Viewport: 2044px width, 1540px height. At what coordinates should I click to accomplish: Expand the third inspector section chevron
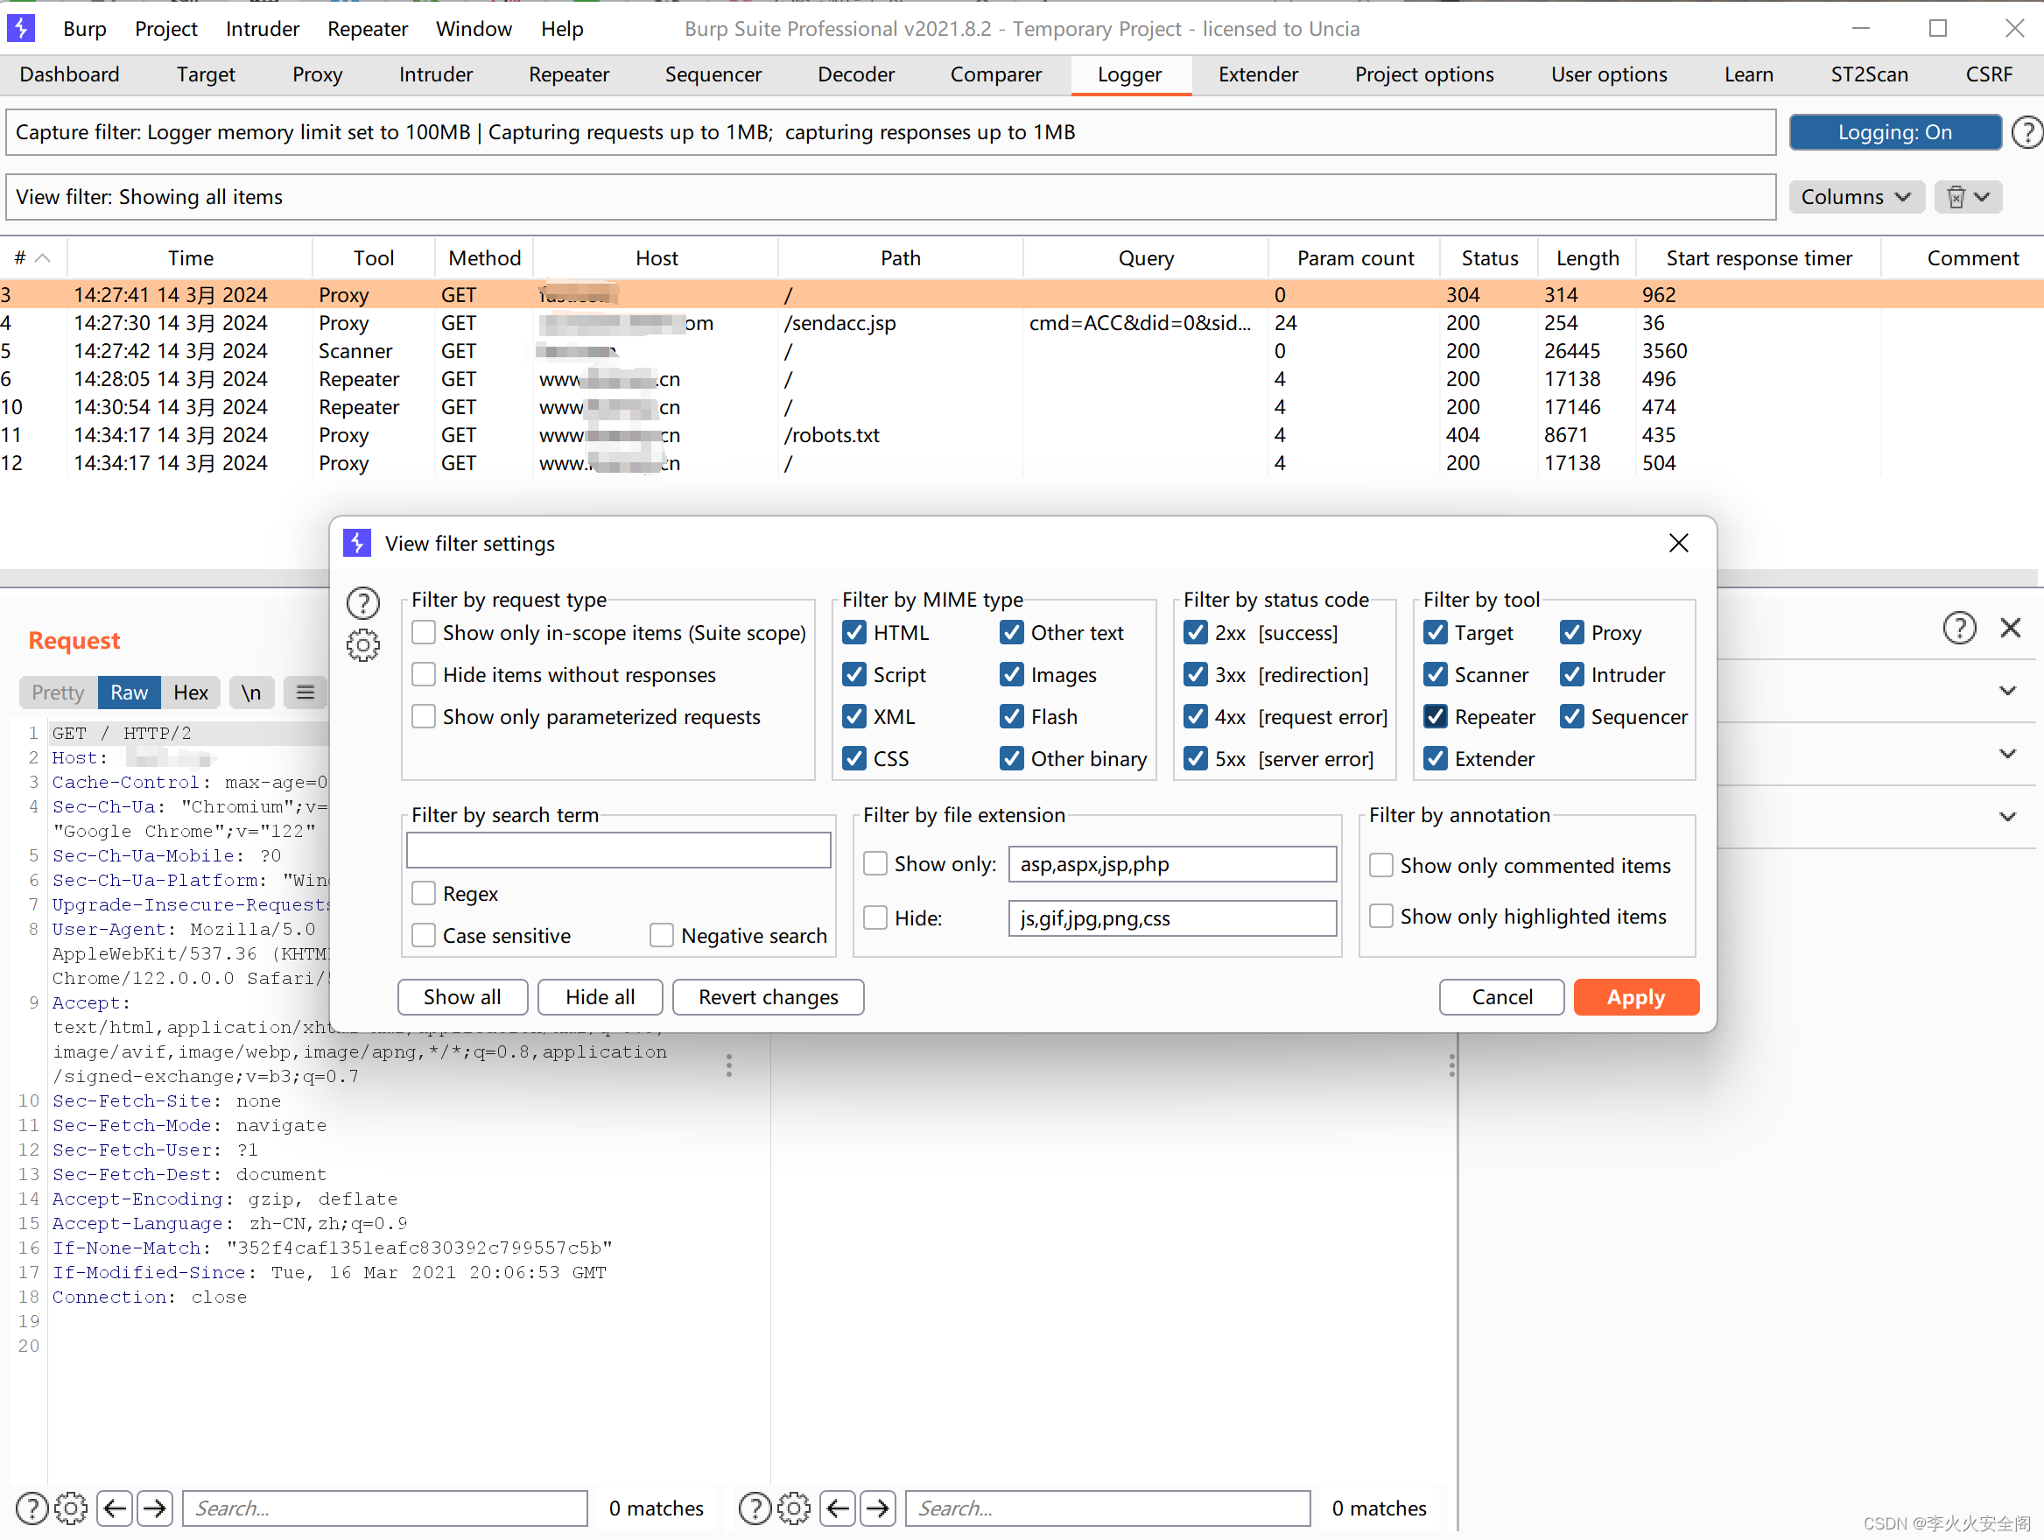2007,816
